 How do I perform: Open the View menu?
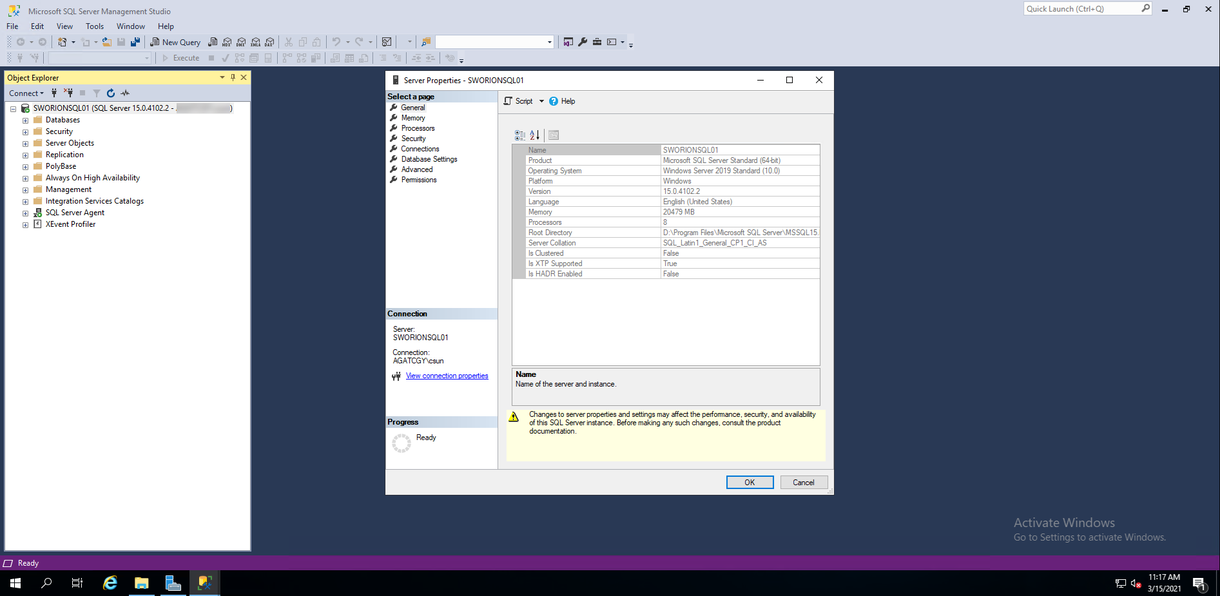[64, 26]
